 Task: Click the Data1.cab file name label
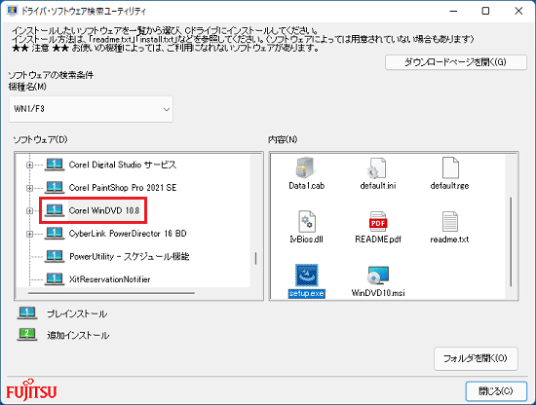coord(306,186)
